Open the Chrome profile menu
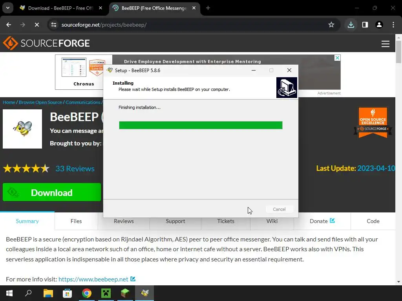This screenshot has width=402, height=301. click(379, 25)
